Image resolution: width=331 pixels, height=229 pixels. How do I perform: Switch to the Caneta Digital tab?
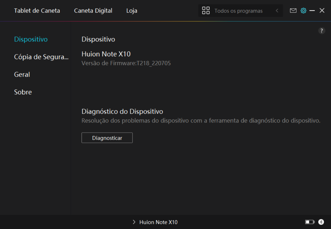coord(93,11)
